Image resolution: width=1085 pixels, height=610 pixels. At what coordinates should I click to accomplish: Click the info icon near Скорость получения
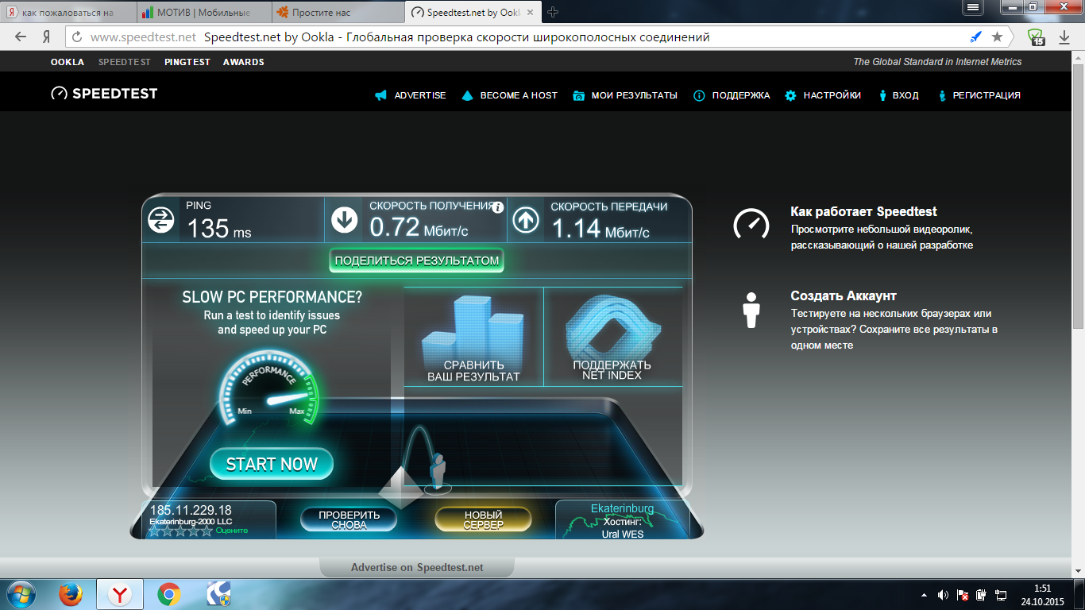click(498, 207)
